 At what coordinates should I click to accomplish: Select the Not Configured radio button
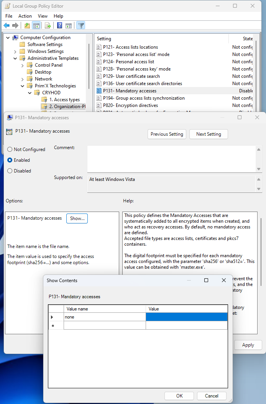(x=10, y=149)
